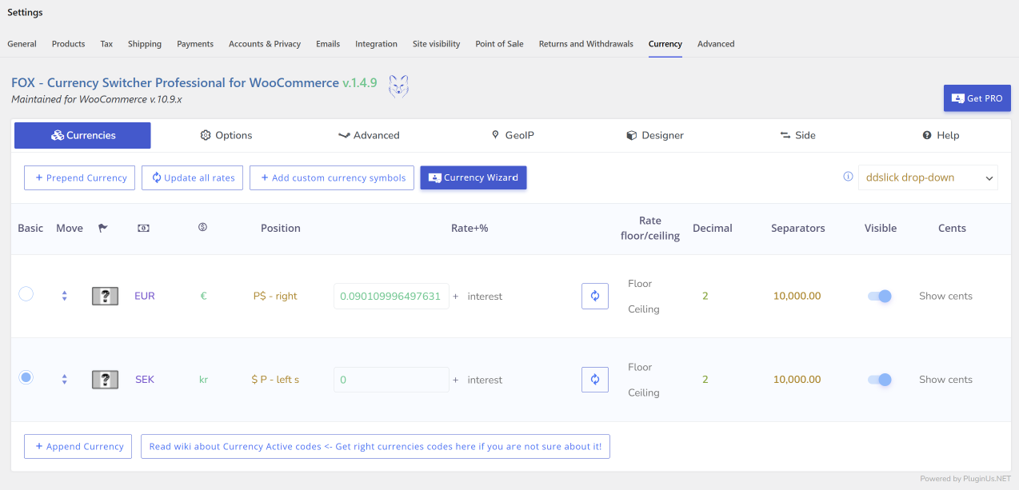Viewport: 1019px width, 490px height.
Task: Switch to the GeoIP tab
Action: point(513,135)
